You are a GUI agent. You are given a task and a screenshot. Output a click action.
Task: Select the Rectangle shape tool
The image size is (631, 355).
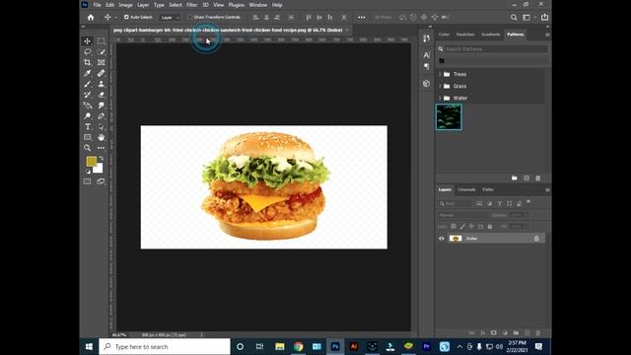pyautogui.click(x=88, y=137)
